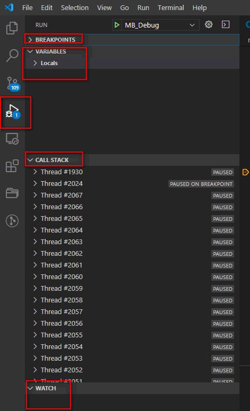Viewport: 250px width, 411px height.
Task: Select Thread #2062 in call stack
Action: pos(132,254)
